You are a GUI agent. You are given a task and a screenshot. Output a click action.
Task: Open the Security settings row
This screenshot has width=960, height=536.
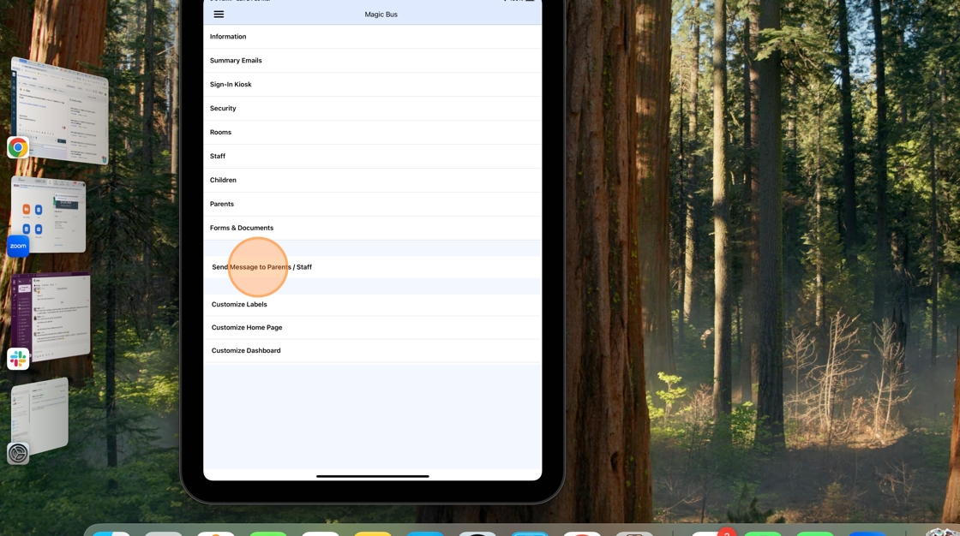[372, 108]
